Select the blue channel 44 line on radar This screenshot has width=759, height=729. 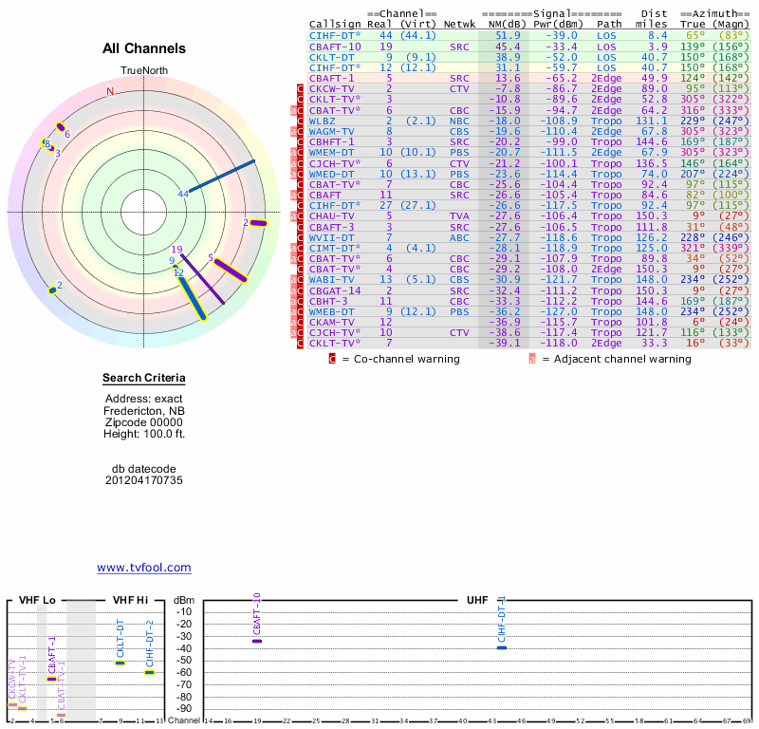(x=223, y=177)
